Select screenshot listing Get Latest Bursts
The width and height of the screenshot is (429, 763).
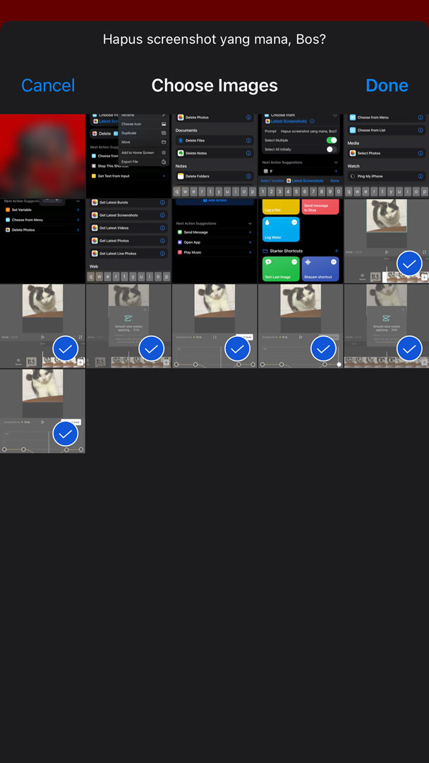tap(128, 240)
